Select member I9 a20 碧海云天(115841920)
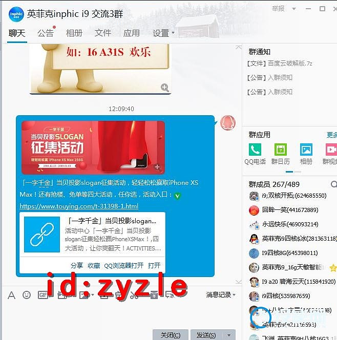 (292, 282)
